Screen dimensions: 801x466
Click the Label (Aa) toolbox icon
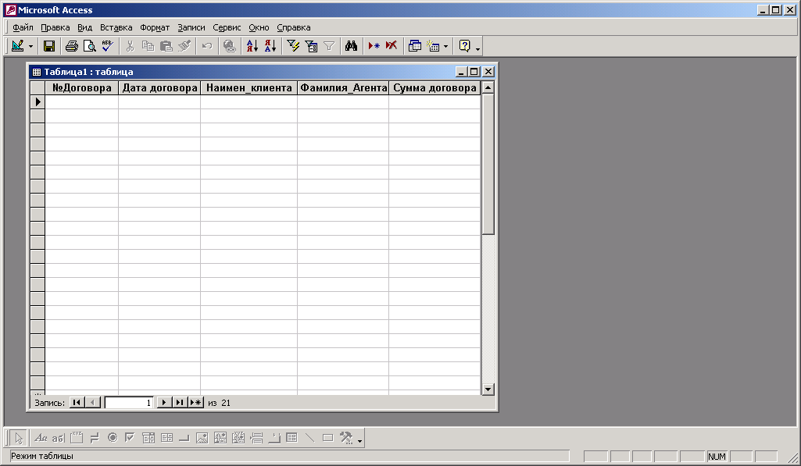[x=41, y=438]
